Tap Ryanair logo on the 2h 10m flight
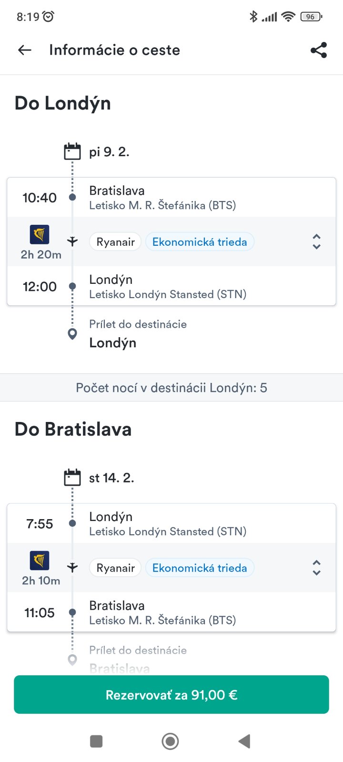The width and height of the screenshot is (343, 762). (x=40, y=561)
